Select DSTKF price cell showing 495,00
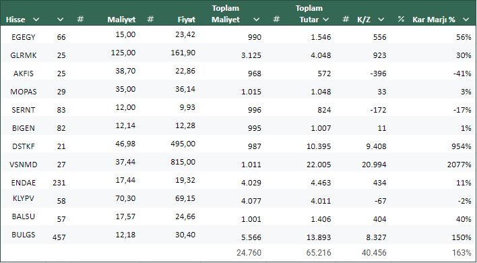Image resolution: width=477 pixels, height=263 pixels. pyautogui.click(x=183, y=144)
